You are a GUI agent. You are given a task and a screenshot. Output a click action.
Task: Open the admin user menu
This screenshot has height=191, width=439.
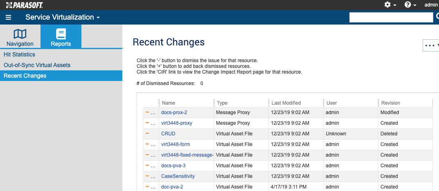coord(431,5)
